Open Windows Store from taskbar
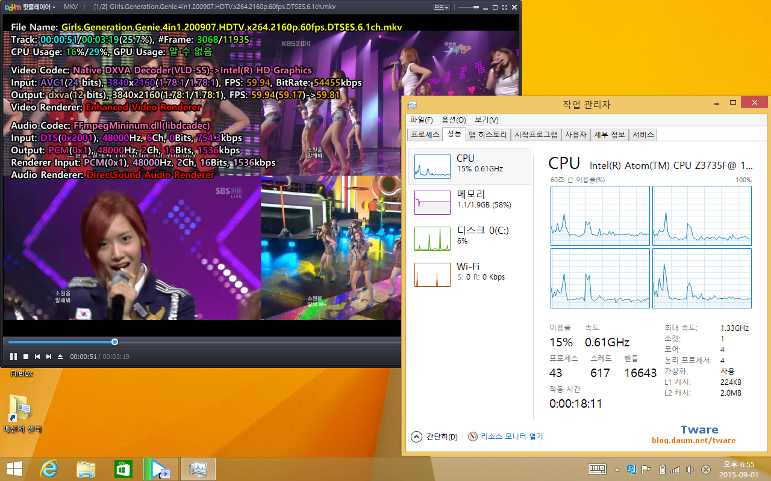 pyautogui.click(x=123, y=469)
